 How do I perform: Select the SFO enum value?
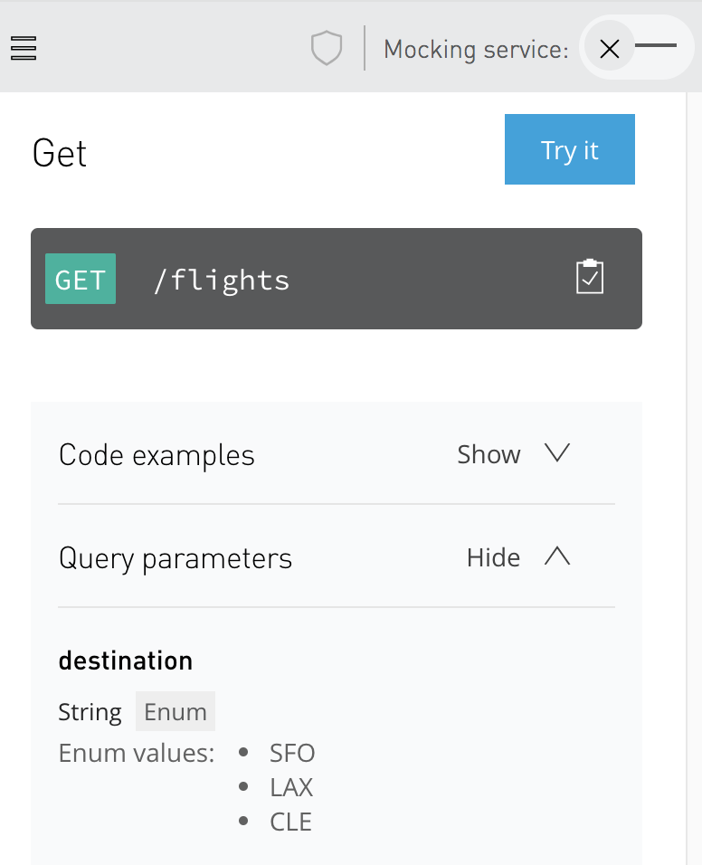292,753
